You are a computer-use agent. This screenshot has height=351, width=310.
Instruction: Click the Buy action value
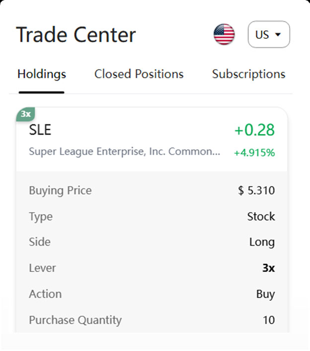pos(265,294)
